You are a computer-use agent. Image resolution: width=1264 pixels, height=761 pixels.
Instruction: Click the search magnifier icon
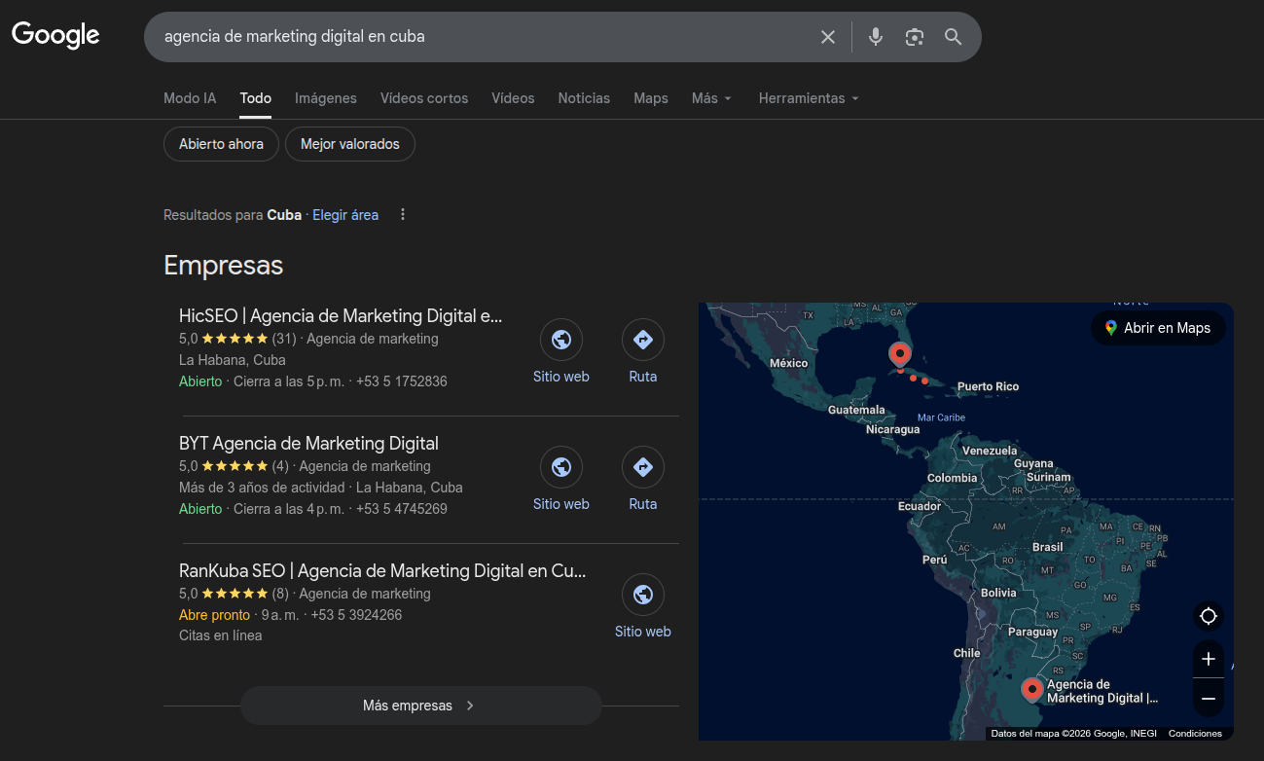[953, 36]
